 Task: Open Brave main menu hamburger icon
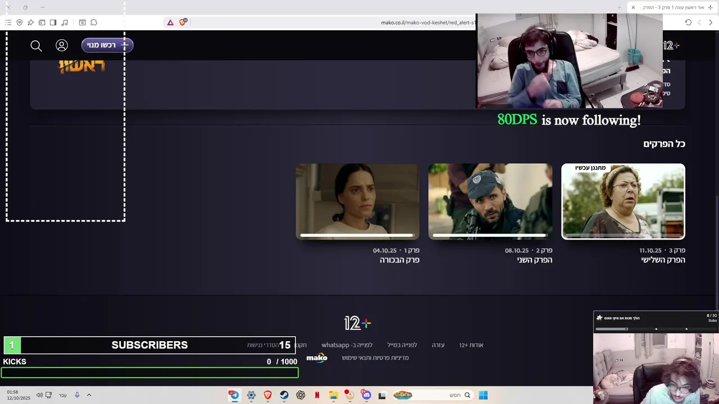tap(8, 22)
